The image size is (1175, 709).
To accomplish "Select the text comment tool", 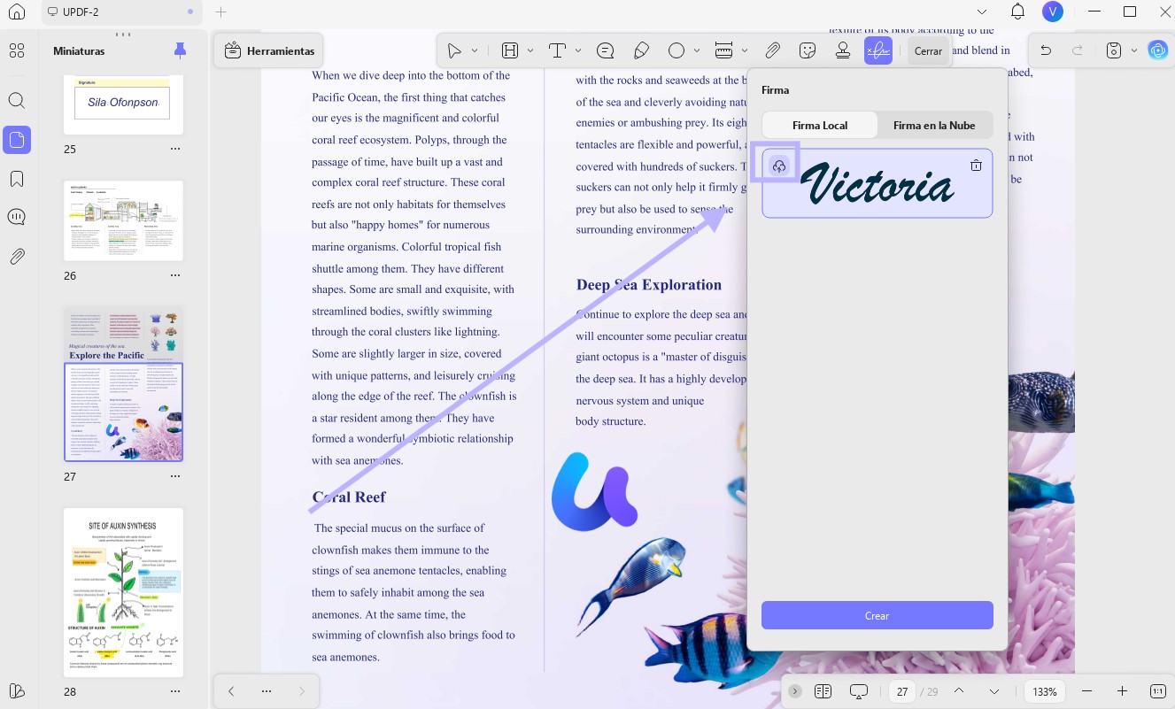I will pos(558,50).
